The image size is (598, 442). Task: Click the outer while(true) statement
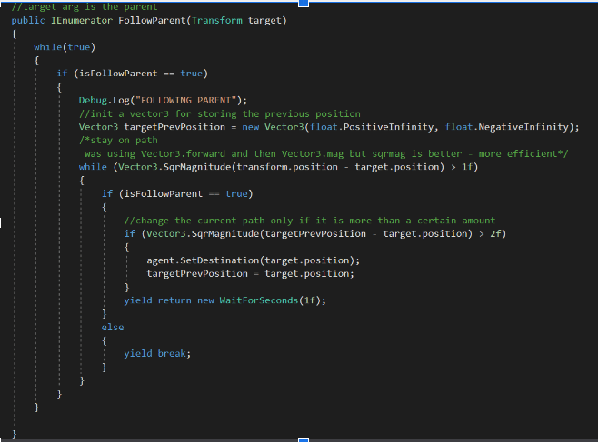pos(65,47)
